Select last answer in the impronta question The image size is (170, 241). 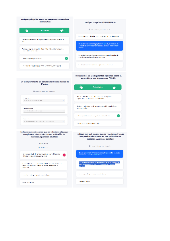click(x=98, y=123)
